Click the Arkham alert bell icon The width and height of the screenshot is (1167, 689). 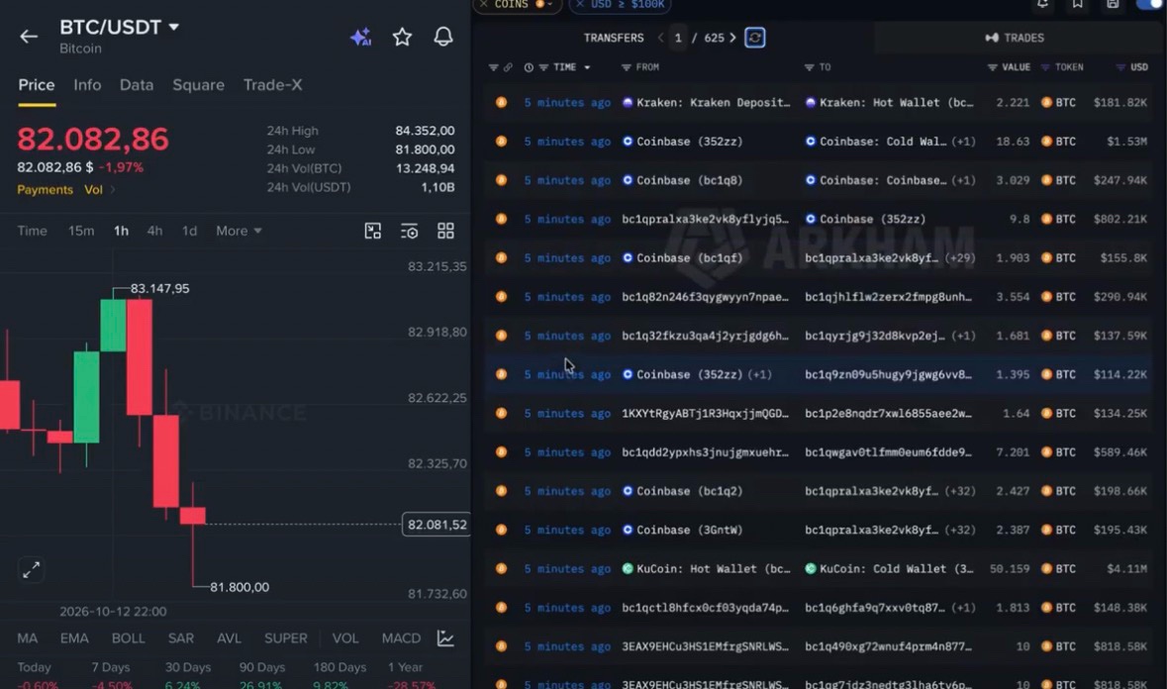coord(1042,5)
